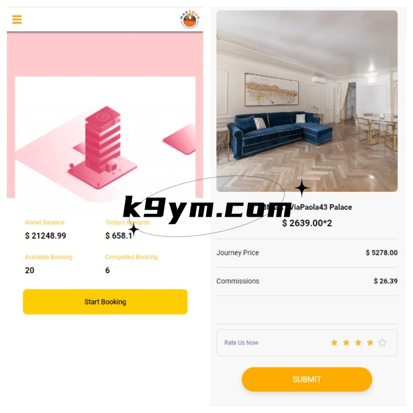Click the $2639.00*2 price text

[307, 223]
